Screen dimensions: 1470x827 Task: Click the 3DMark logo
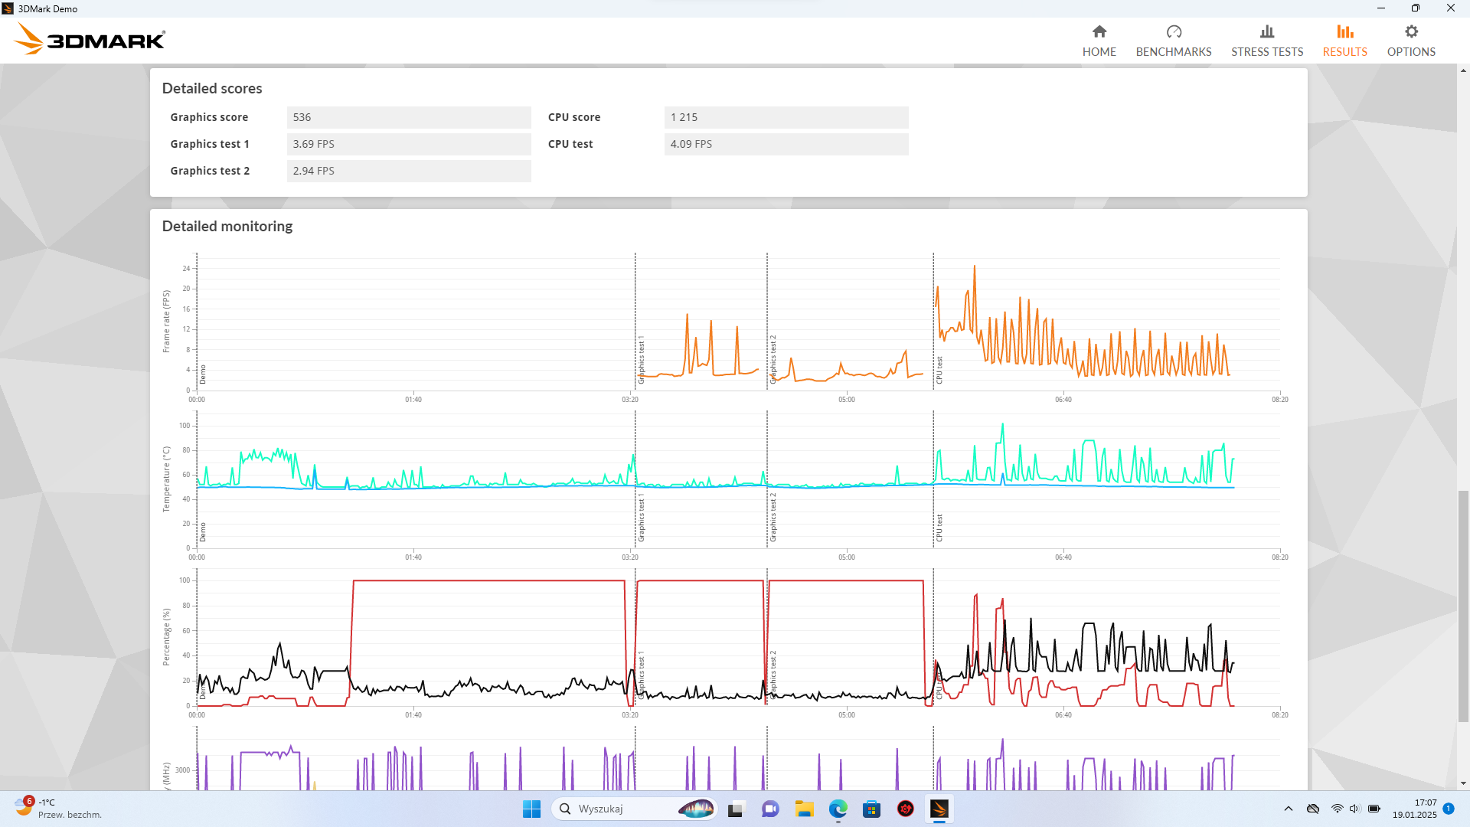point(90,39)
